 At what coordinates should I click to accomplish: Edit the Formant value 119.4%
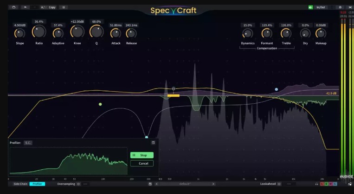coord(267,25)
